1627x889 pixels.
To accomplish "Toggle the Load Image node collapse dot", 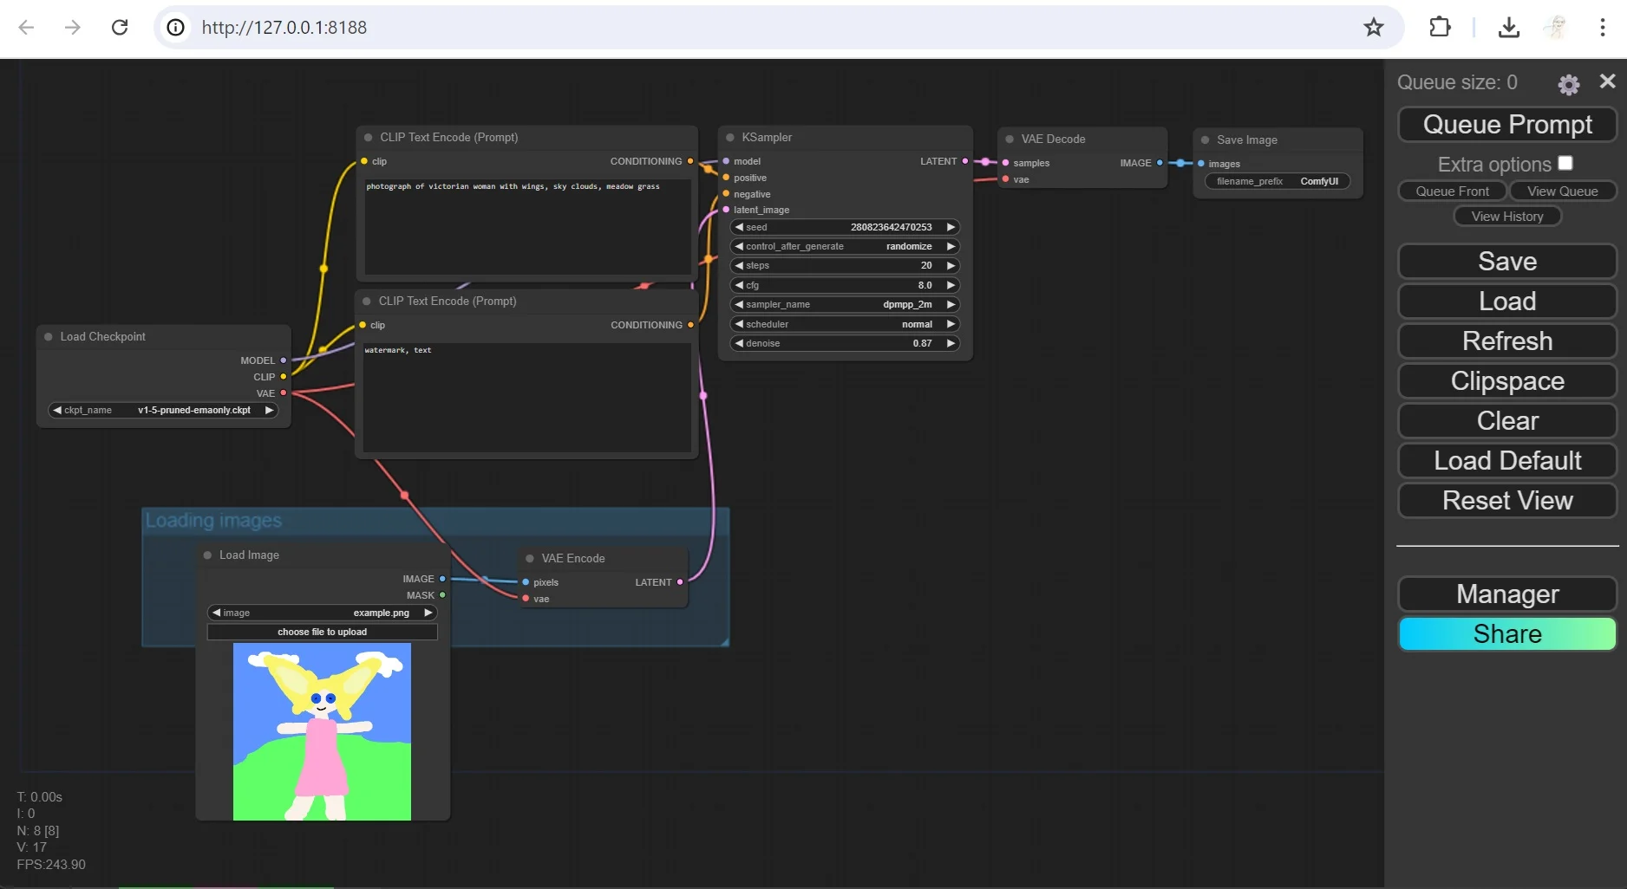I will (x=207, y=555).
